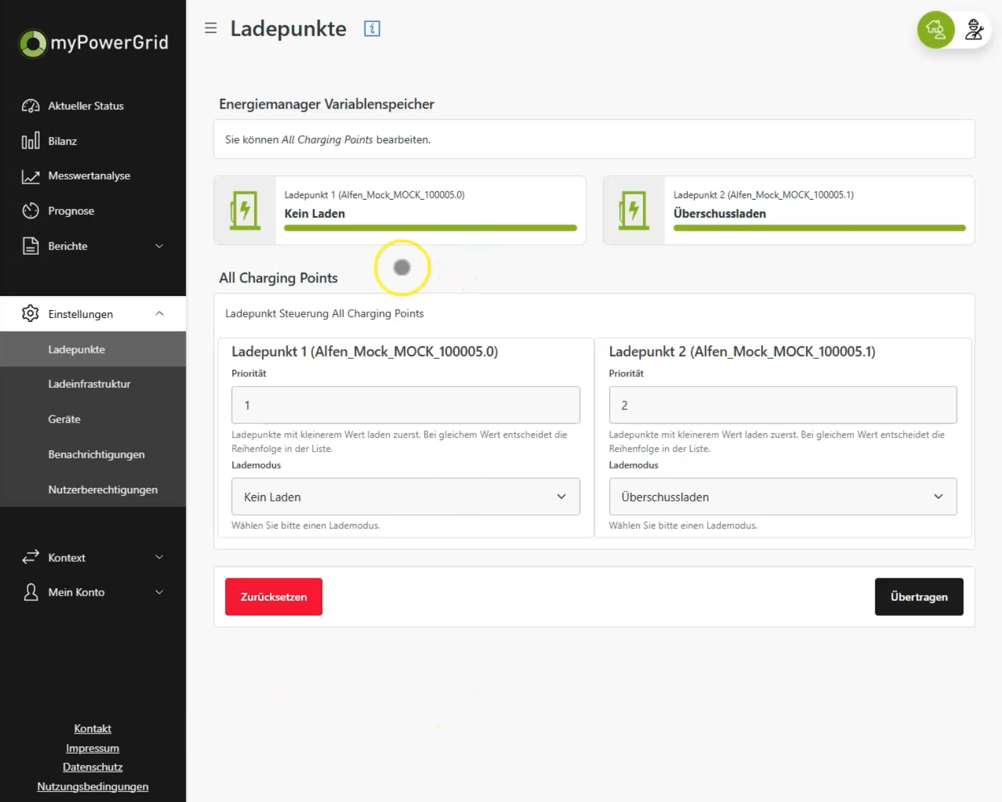
Task: Expand the Kontext submenu chevron
Action: coord(159,557)
